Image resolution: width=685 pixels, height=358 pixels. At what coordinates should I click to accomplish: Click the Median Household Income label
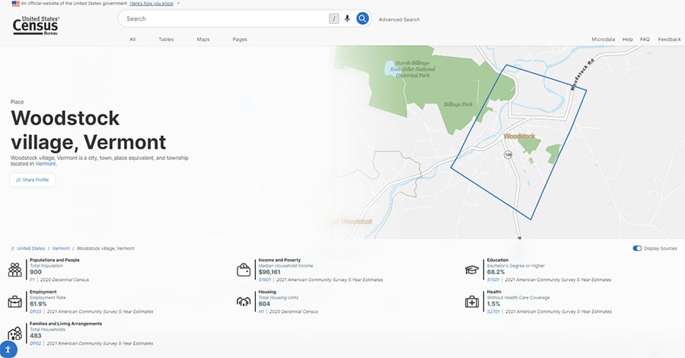285,266
